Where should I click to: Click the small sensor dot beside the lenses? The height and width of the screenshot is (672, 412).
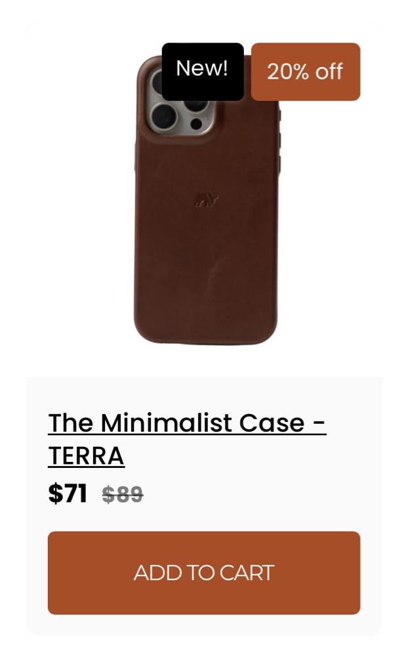196,124
